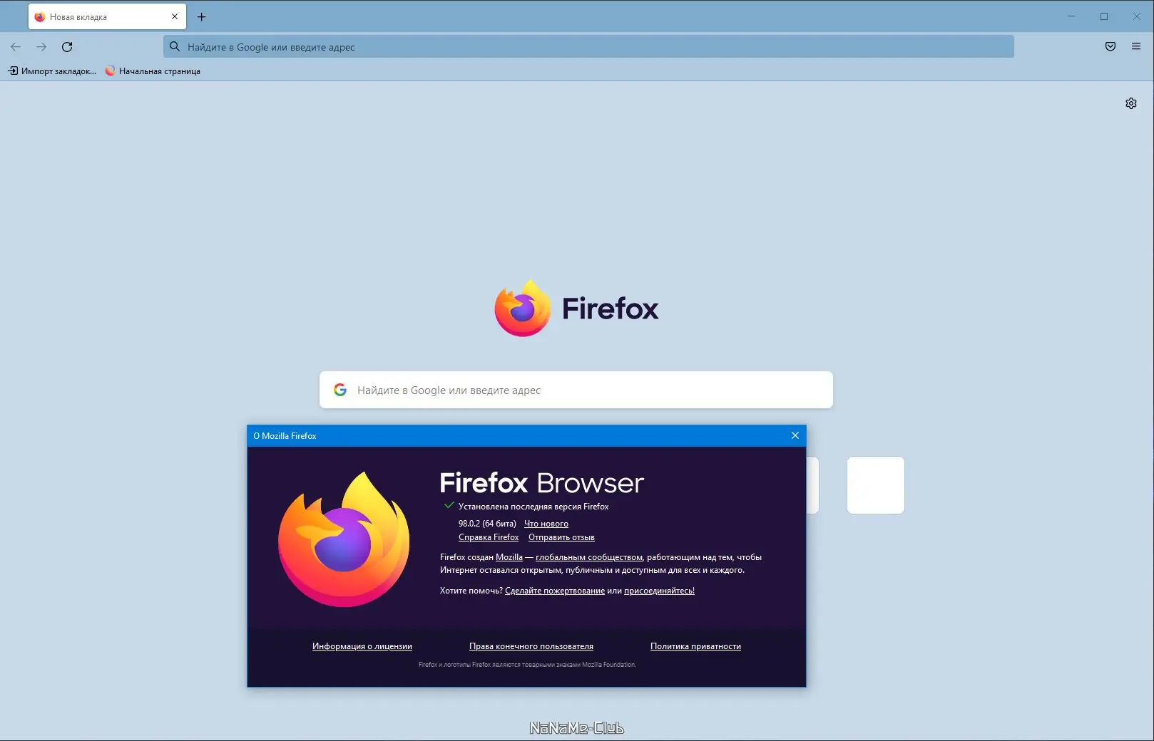Screen dimensions: 1154x741
Task: Click the large Firefox logo in the About dialog
Action: click(344, 539)
